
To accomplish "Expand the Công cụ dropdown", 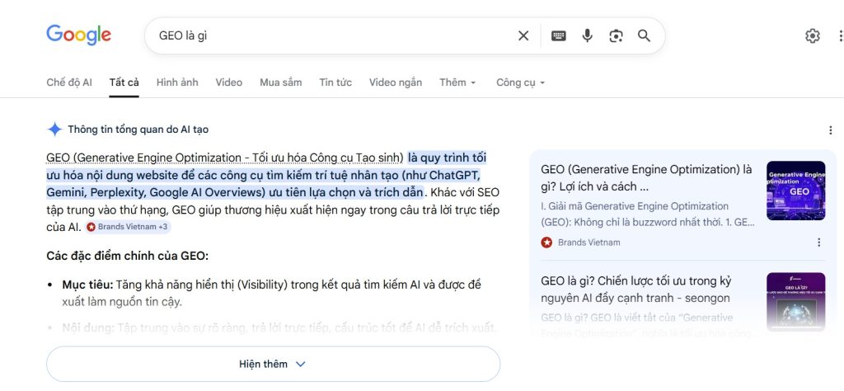I will click(521, 82).
